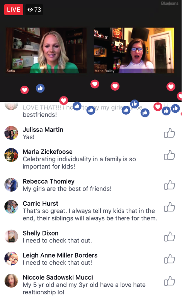
Task: Like Marla Zickefoose's comment
Action: [x=170, y=155]
